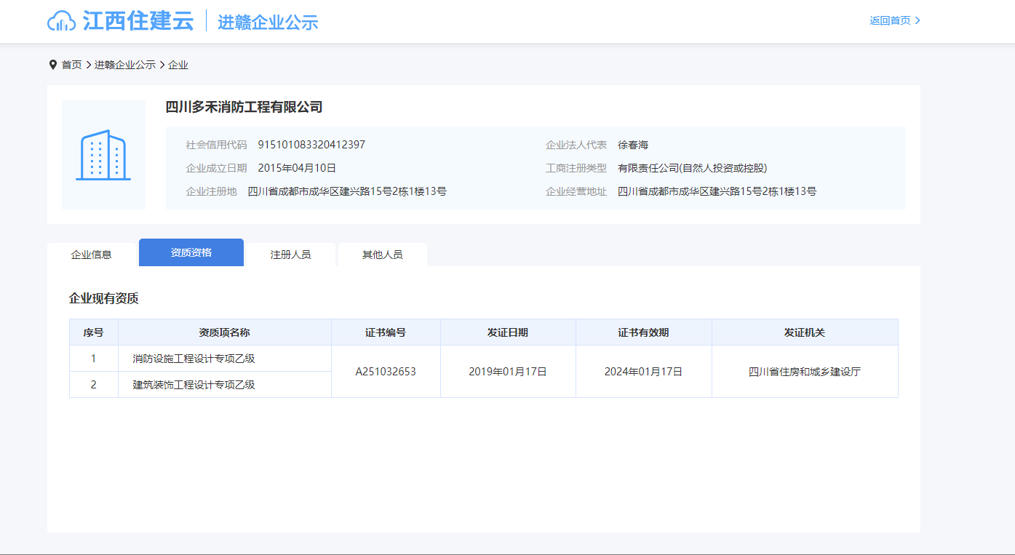Select the 消防设施工程设计专项乙级 row
The height and width of the screenshot is (555, 1015).
(x=194, y=359)
